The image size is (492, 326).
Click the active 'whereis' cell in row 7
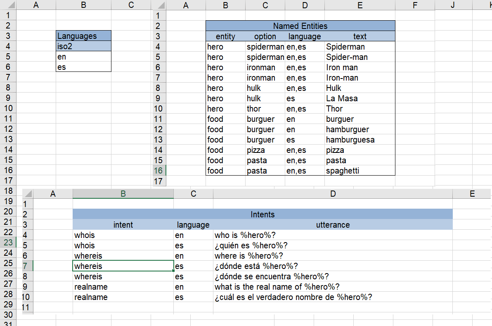click(123, 266)
